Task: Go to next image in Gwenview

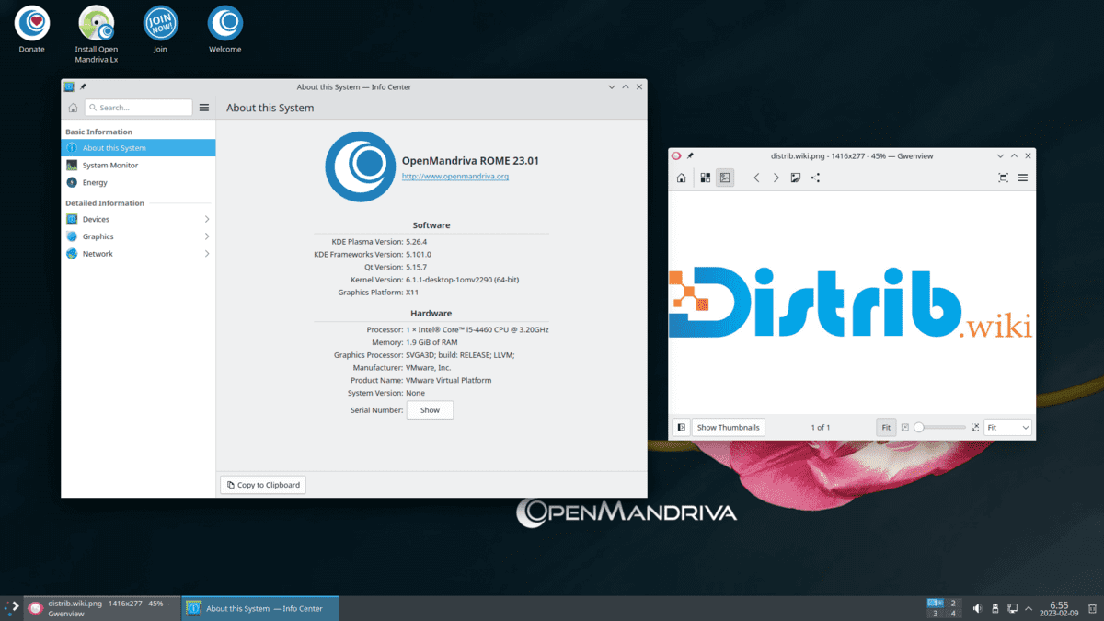Action: [x=776, y=178]
